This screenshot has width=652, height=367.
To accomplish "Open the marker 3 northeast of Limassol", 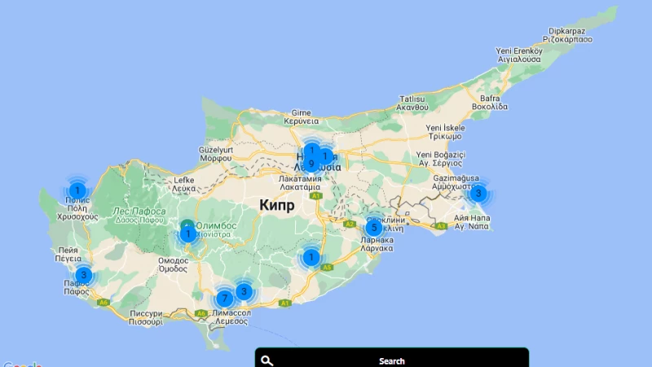I will tap(244, 292).
